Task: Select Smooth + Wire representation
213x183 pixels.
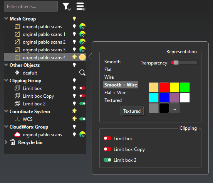Action: coord(121,85)
